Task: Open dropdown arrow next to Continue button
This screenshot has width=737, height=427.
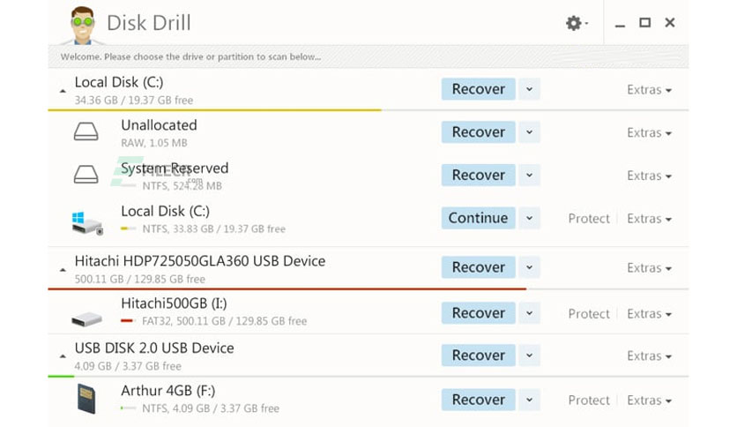Action: tap(529, 218)
